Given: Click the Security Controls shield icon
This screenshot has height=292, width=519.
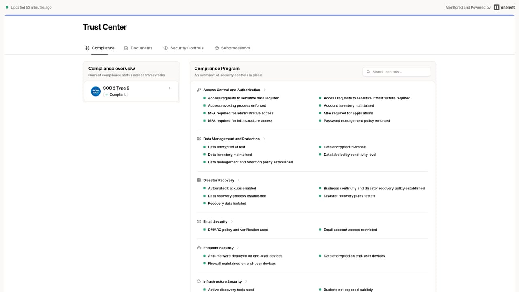Looking at the screenshot, I should click(165, 48).
